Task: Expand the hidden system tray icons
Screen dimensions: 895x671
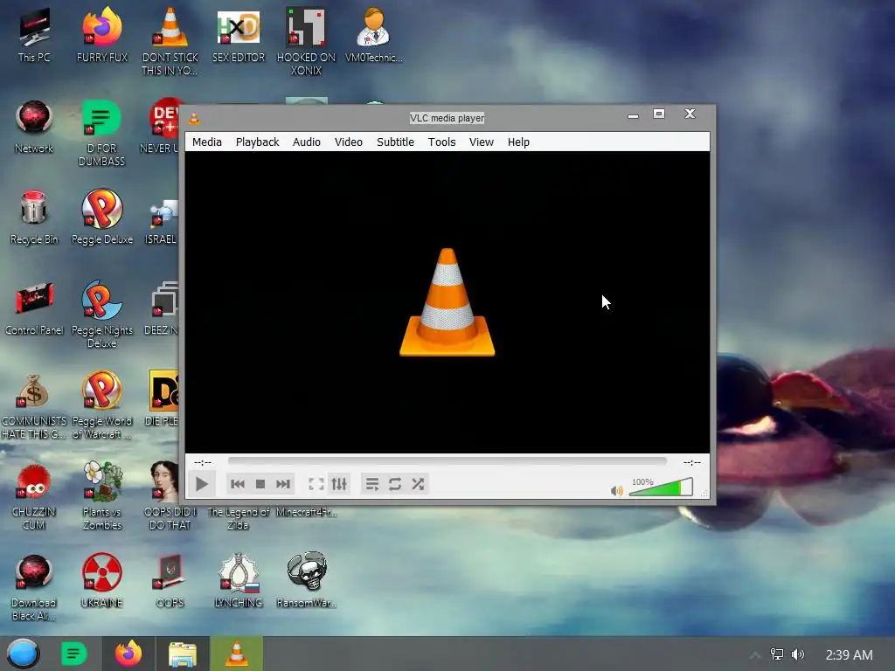Action: pyautogui.click(x=755, y=655)
